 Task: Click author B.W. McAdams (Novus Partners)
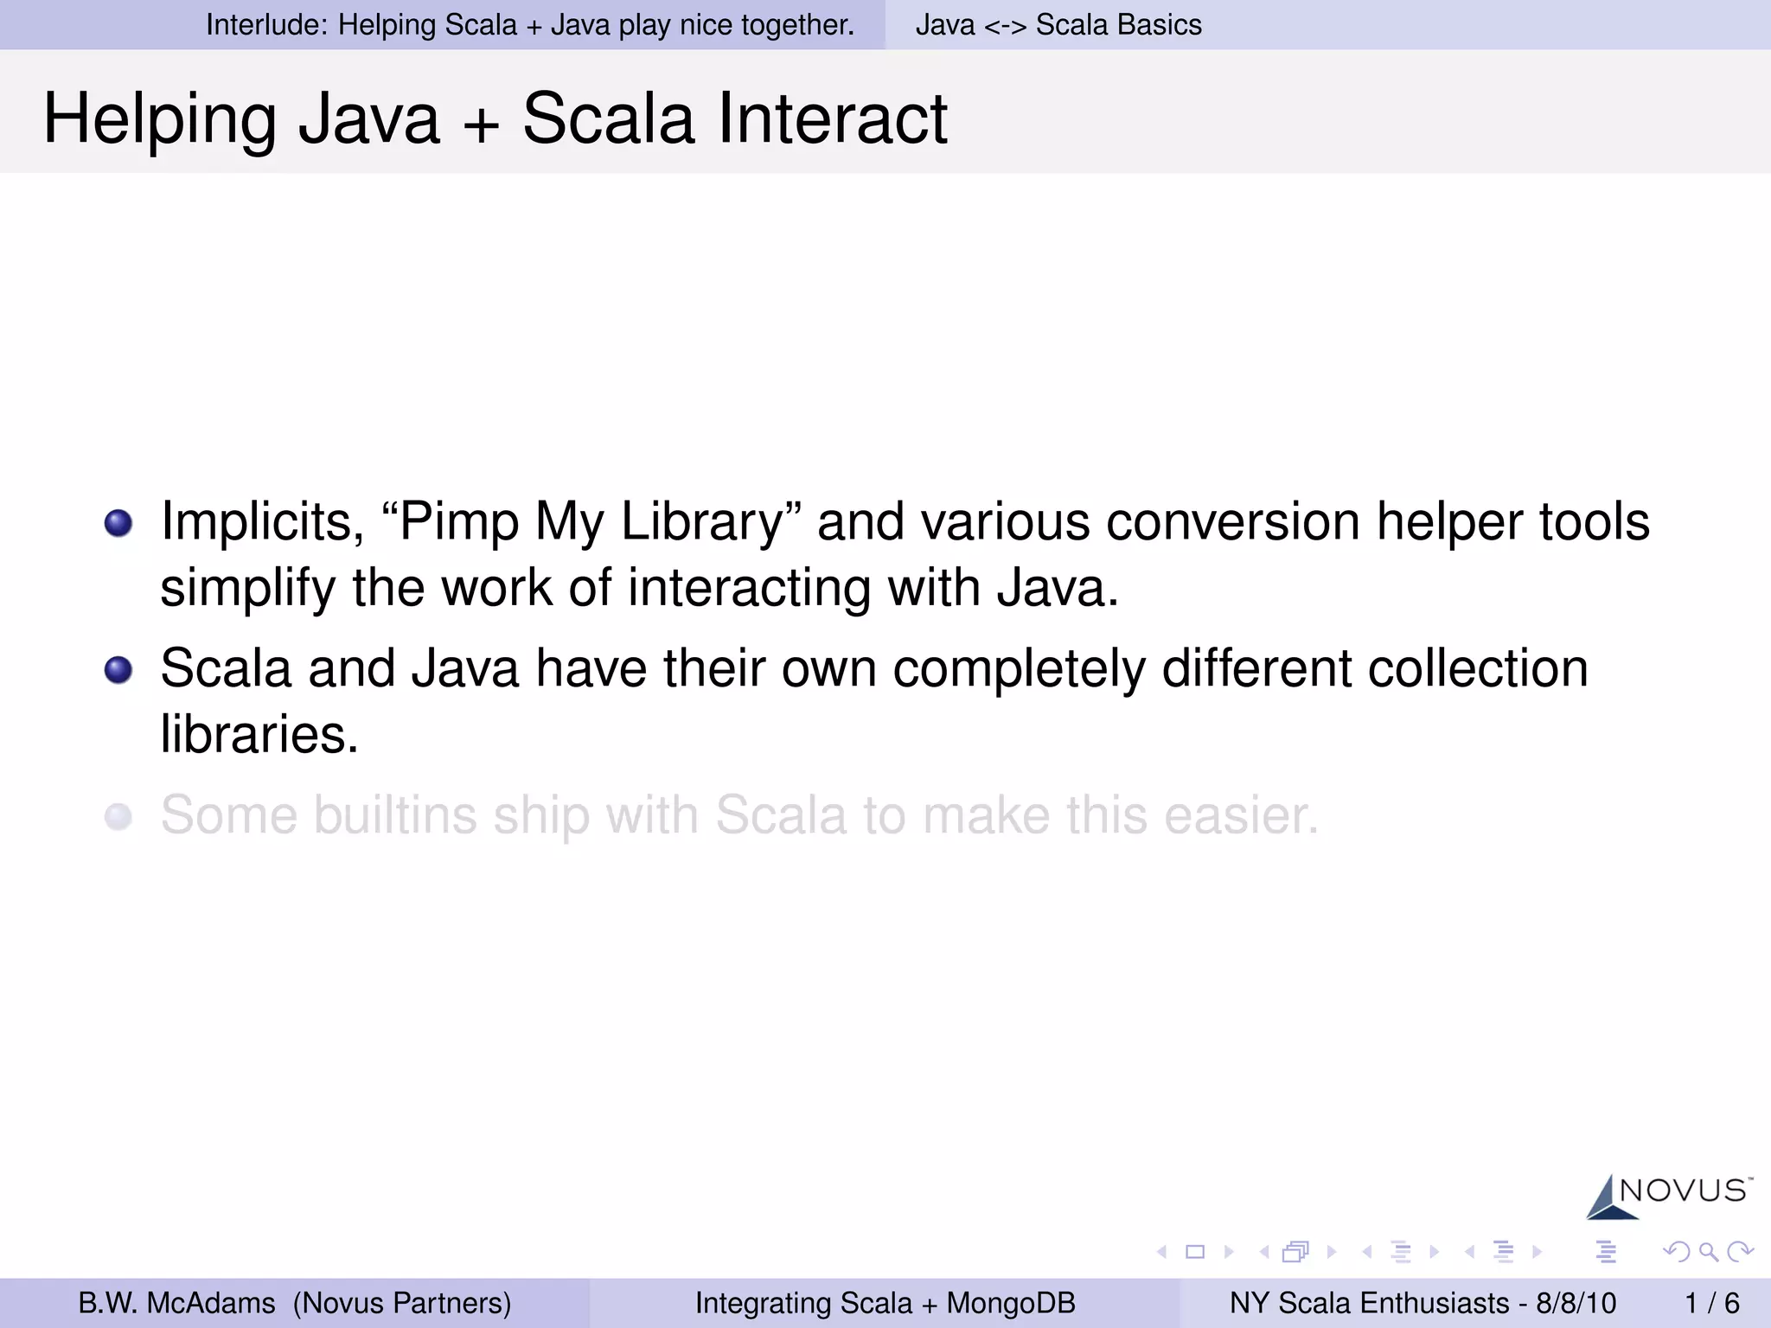tap(295, 1303)
